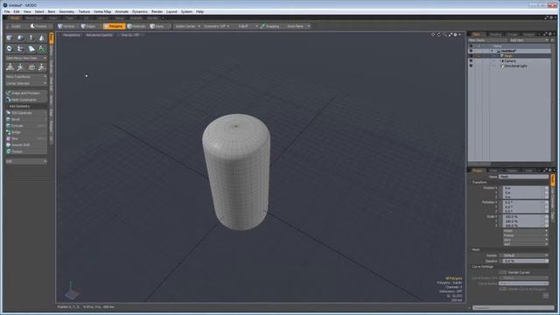Click the viewport pan control icon
Screen dimensions: 560x315
(x=433, y=35)
